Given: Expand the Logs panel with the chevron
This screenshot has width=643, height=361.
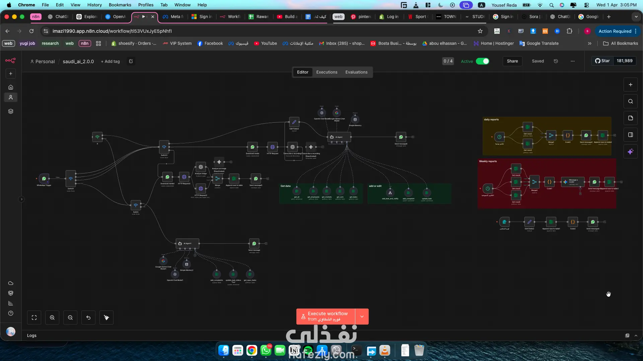Looking at the screenshot, I should [x=636, y=336].
